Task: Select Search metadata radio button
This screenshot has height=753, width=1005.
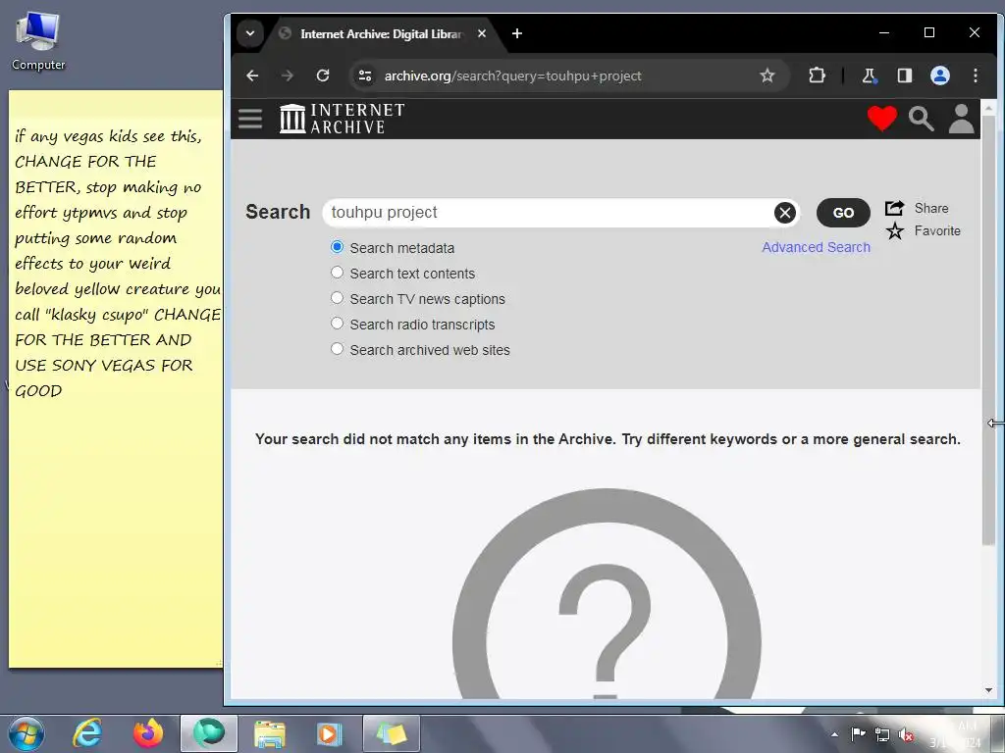Action: point(338,246)
